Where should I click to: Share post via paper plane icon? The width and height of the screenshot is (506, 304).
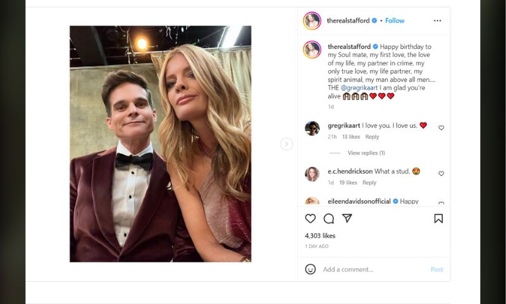[x=347, y=218]
